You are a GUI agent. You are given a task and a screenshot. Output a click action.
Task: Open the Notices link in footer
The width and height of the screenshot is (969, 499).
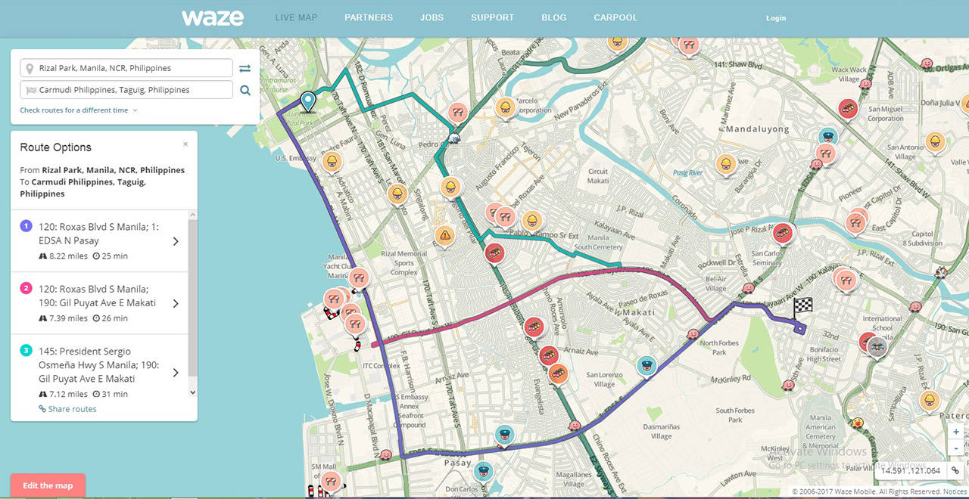[955, 491]
